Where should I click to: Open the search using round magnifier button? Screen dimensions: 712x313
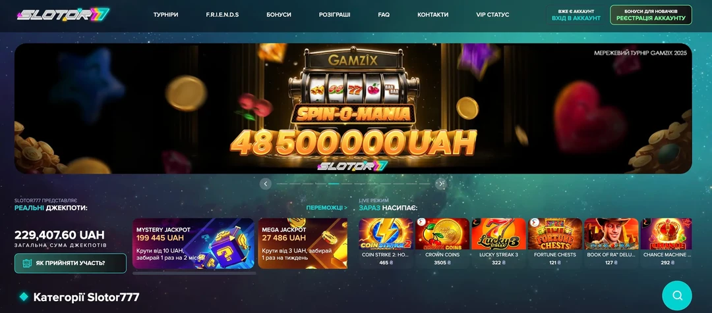click(677, 296)
